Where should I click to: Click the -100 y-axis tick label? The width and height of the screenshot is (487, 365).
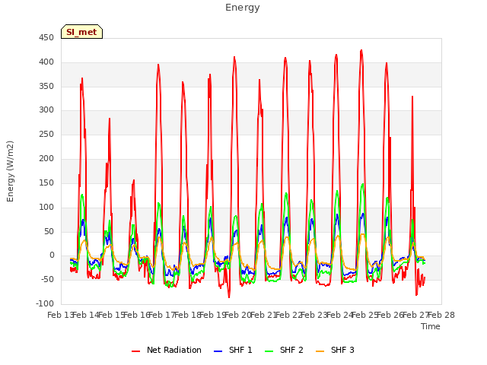pos(45,303)
